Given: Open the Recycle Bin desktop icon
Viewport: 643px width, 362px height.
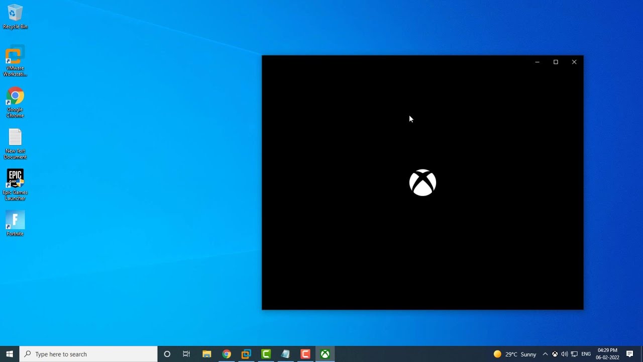Looking at the screenshot, I should click(x=15, y=17).
